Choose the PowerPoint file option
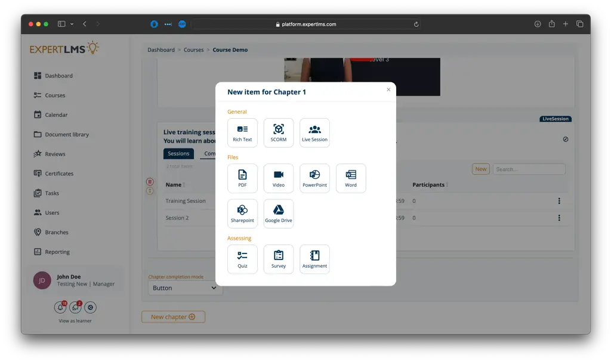This screenshot has width=611, height=362. point(314,178)
